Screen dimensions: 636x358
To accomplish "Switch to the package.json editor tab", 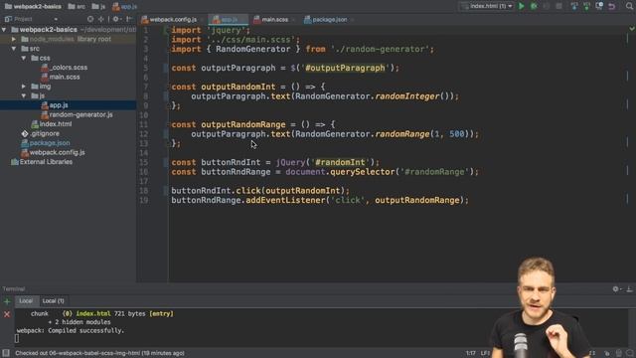I will click(329, 20).
